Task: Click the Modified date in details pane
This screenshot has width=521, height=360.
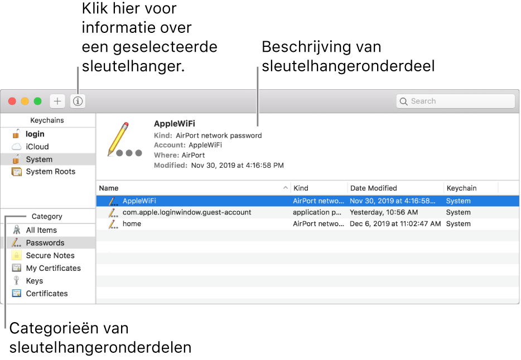Action: [237, 166]
